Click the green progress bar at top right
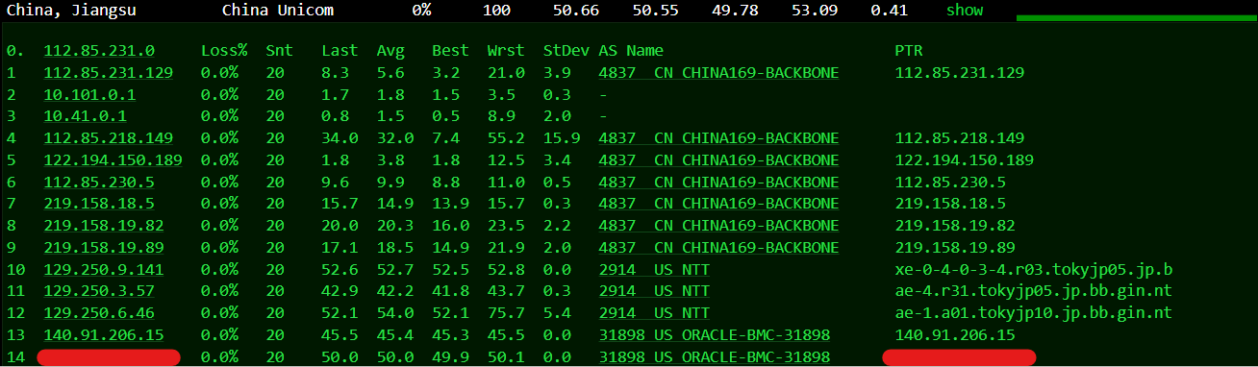This screenshot has height=367, width=1258. 1137,17
